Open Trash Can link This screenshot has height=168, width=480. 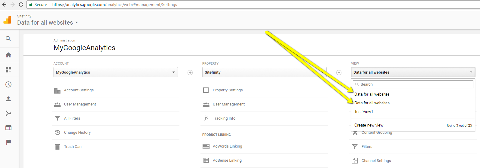pos(73,147)
